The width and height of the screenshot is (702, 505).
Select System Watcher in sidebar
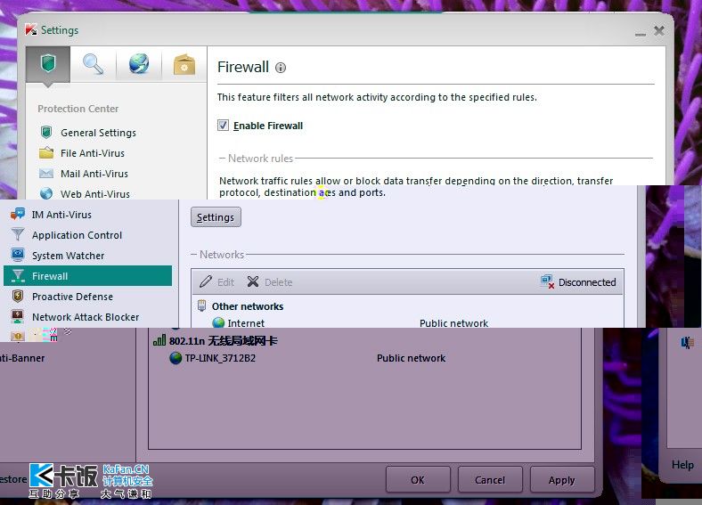(68, 256)
